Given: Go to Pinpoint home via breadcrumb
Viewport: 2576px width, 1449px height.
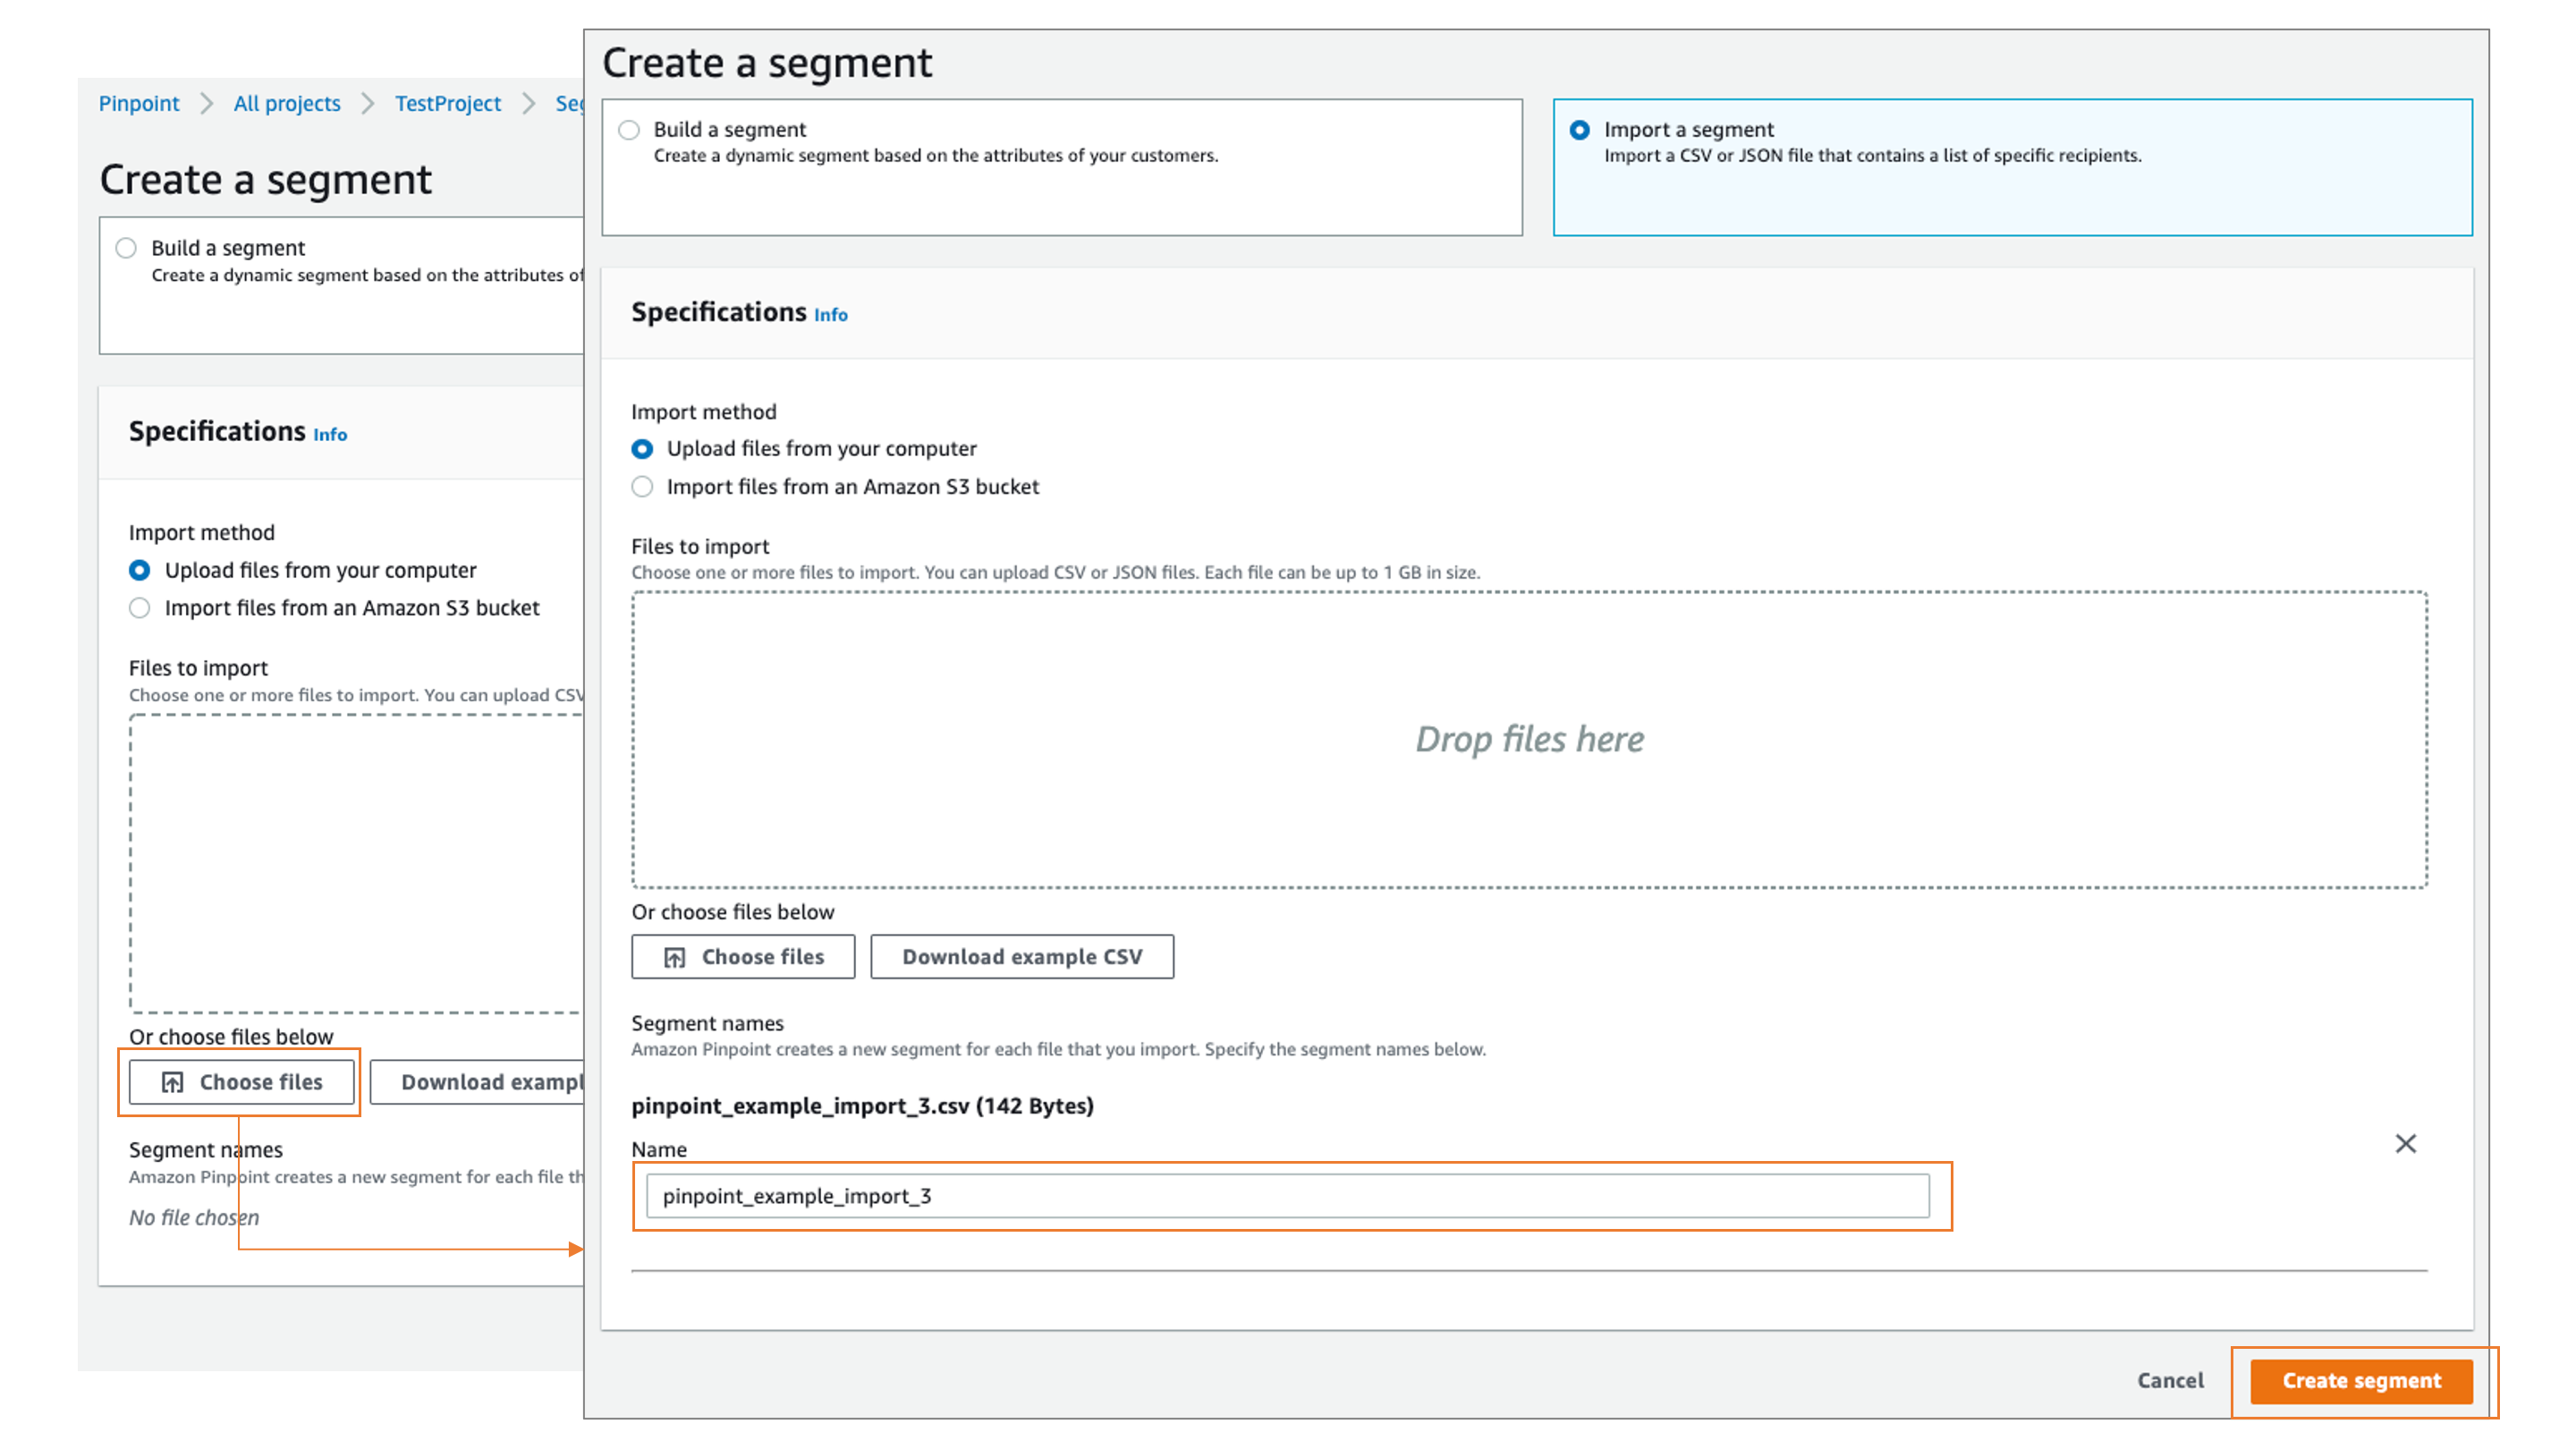Looking at the screenshot, I should point(139,103).
